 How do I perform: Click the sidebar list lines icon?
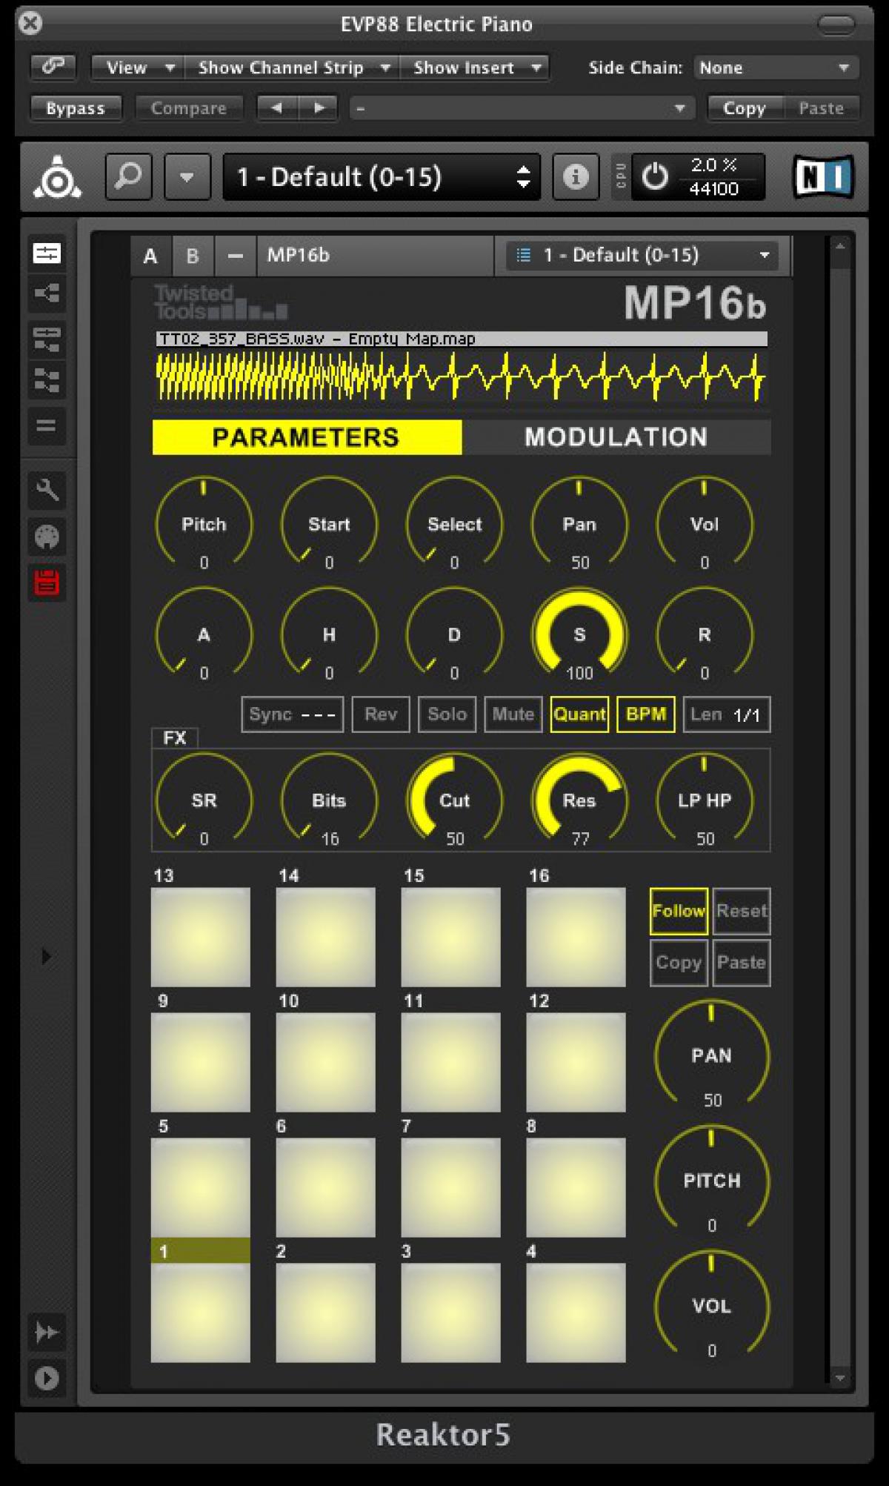47,425
